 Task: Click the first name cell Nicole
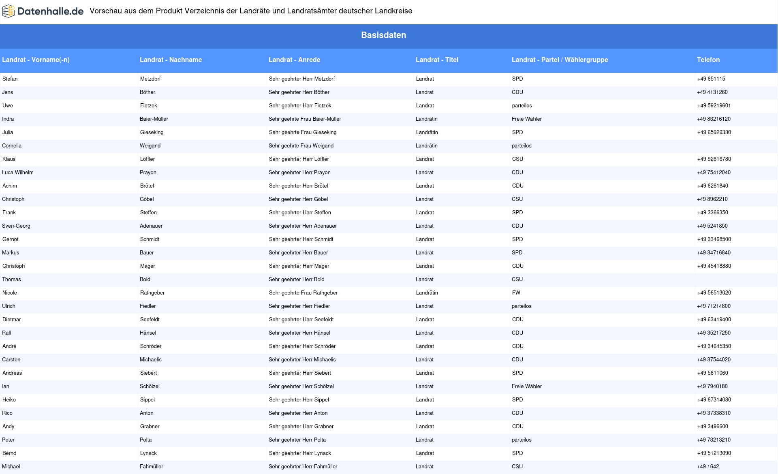click(x=10, y=293)
